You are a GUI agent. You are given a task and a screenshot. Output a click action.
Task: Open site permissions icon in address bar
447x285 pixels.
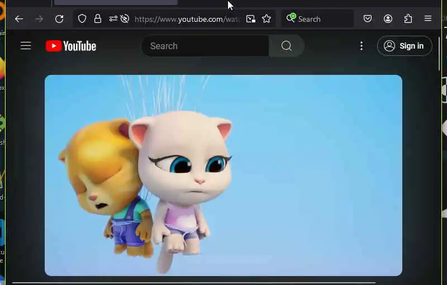click(x=113, y=19)
